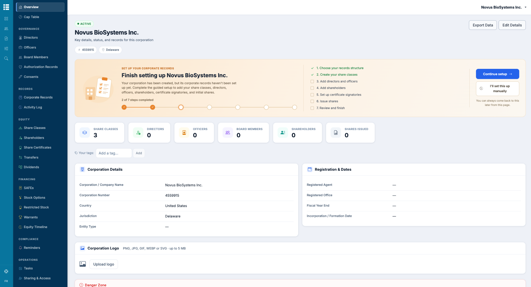Open the grid dashboard icon in left rail
The width and height of the screenshot is (531, 287).
coord(6,19)
